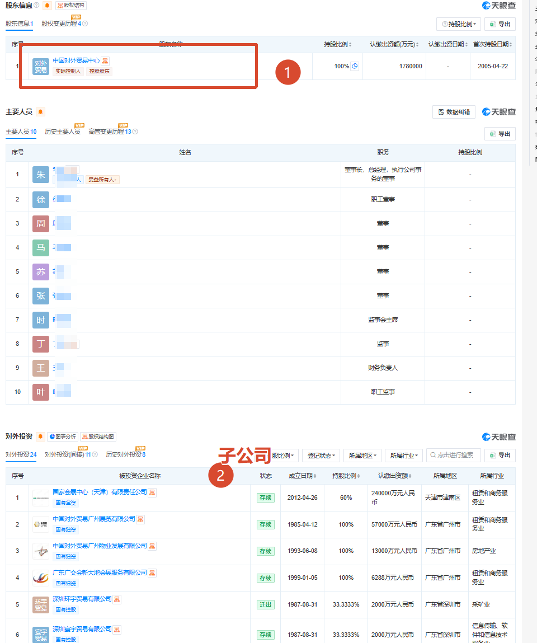Click the help icon after 股权变更历程 4
537x643 pixels.
[85, 24]
